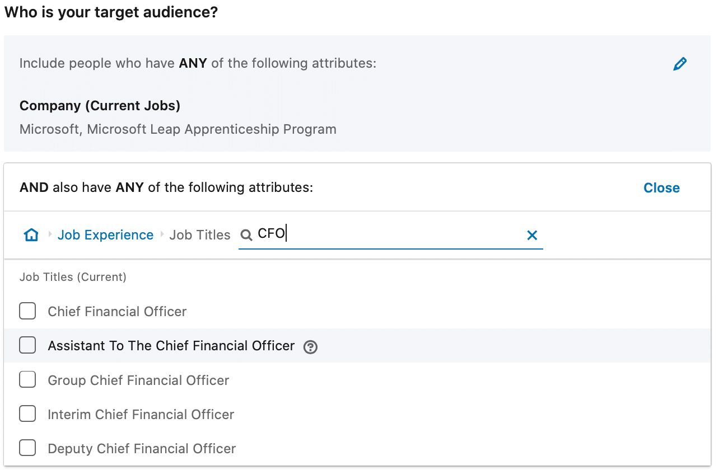
Task: Click the Job Titles breadcrumb
Action: pos(200,235)
